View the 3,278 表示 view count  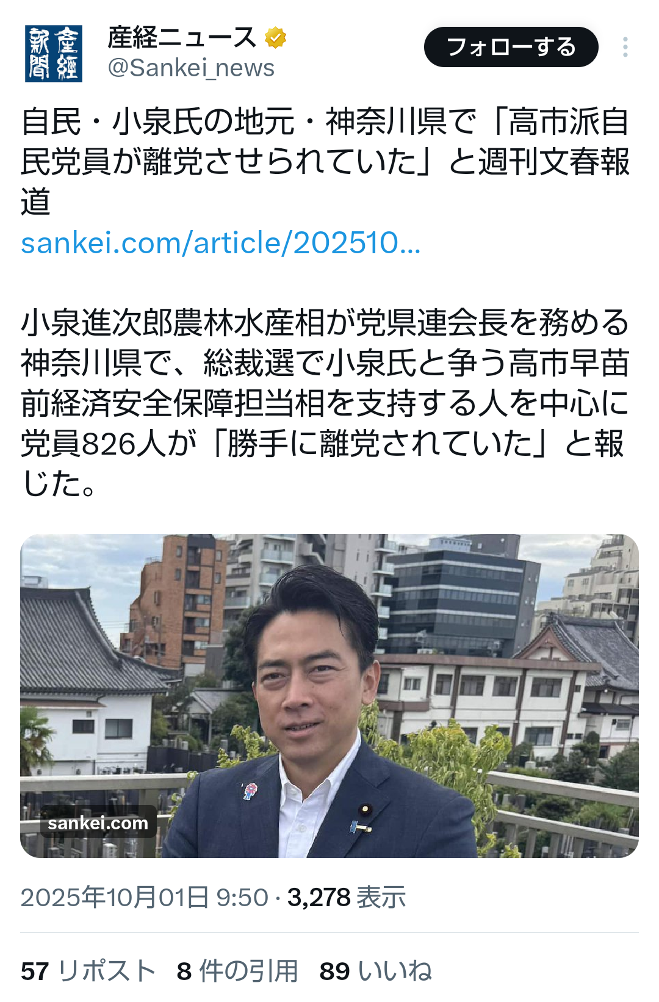(x=347, y=898)
